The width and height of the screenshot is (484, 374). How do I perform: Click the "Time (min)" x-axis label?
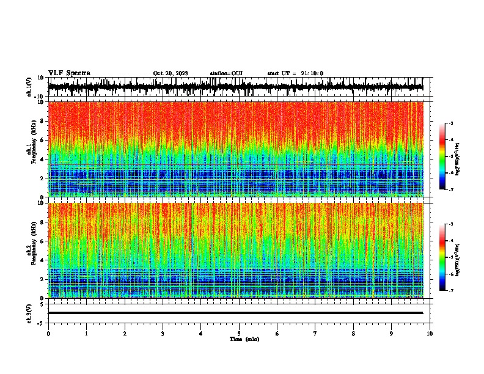click(x=244, y=339)
